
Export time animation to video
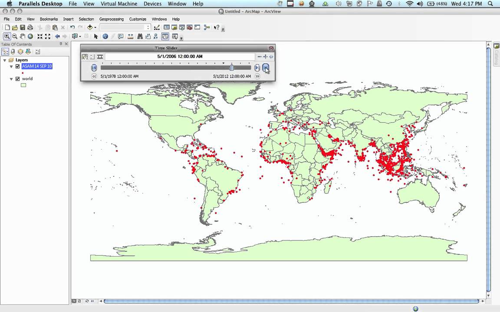pyautogui.click(x=100, y=57)
